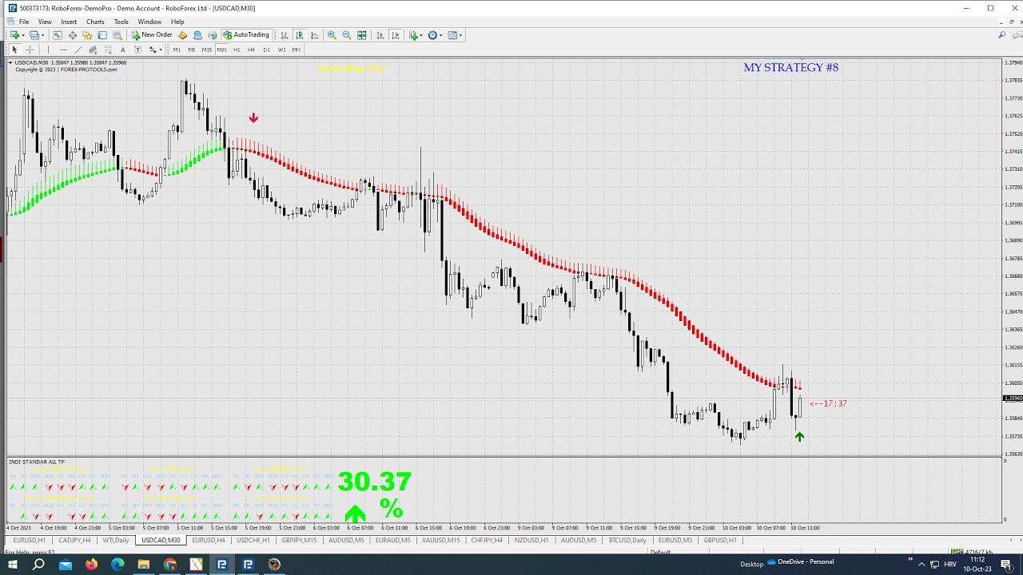
Task: Select the Fibonacci Retracement tool
Action: coord(108,50)
